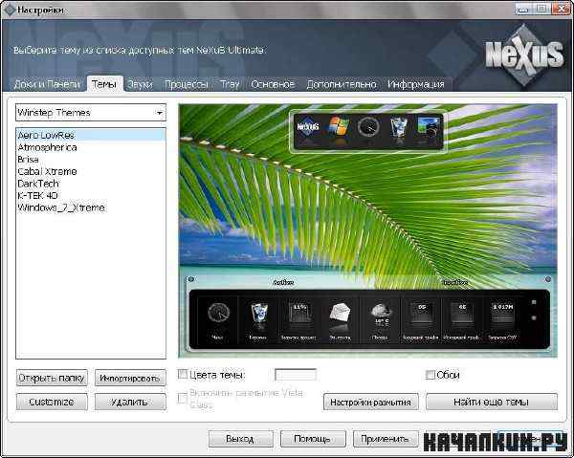Click the RAM usage meter icon in the bottom preview dock
The width and height of the screenshot is (574, 458).
tap(502, 313)
